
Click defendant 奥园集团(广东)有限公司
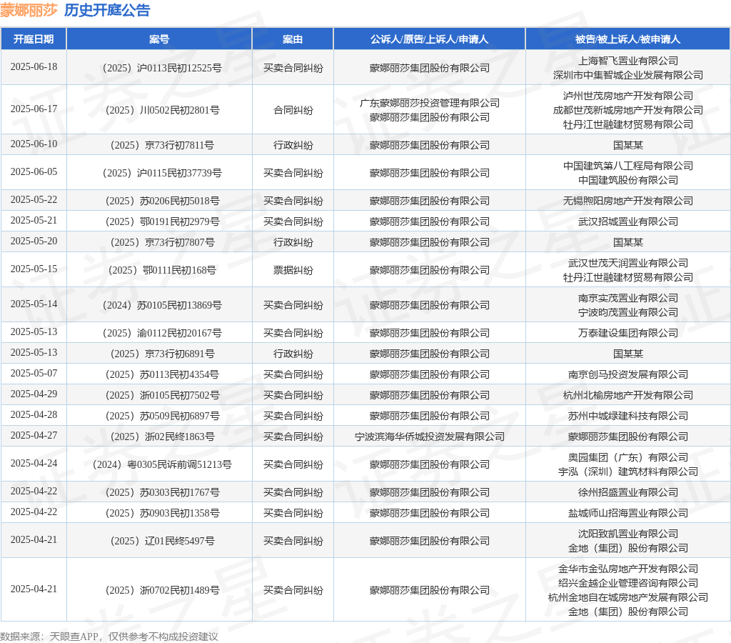click(x=628, y=457)
